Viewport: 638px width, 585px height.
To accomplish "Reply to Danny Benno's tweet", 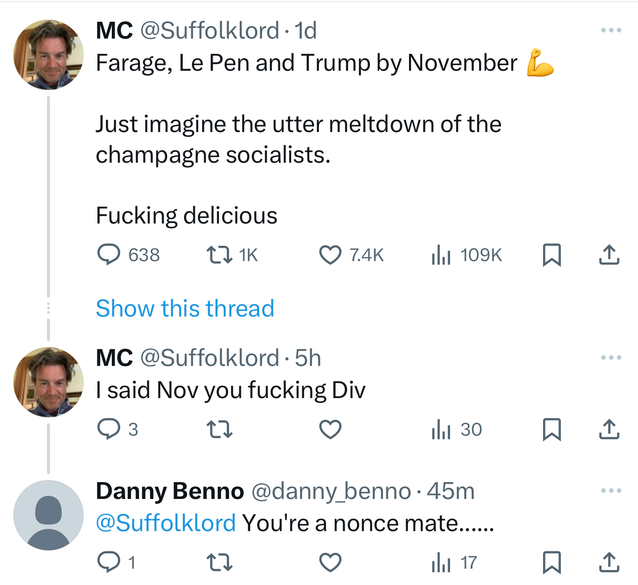I will pos(109,562).
